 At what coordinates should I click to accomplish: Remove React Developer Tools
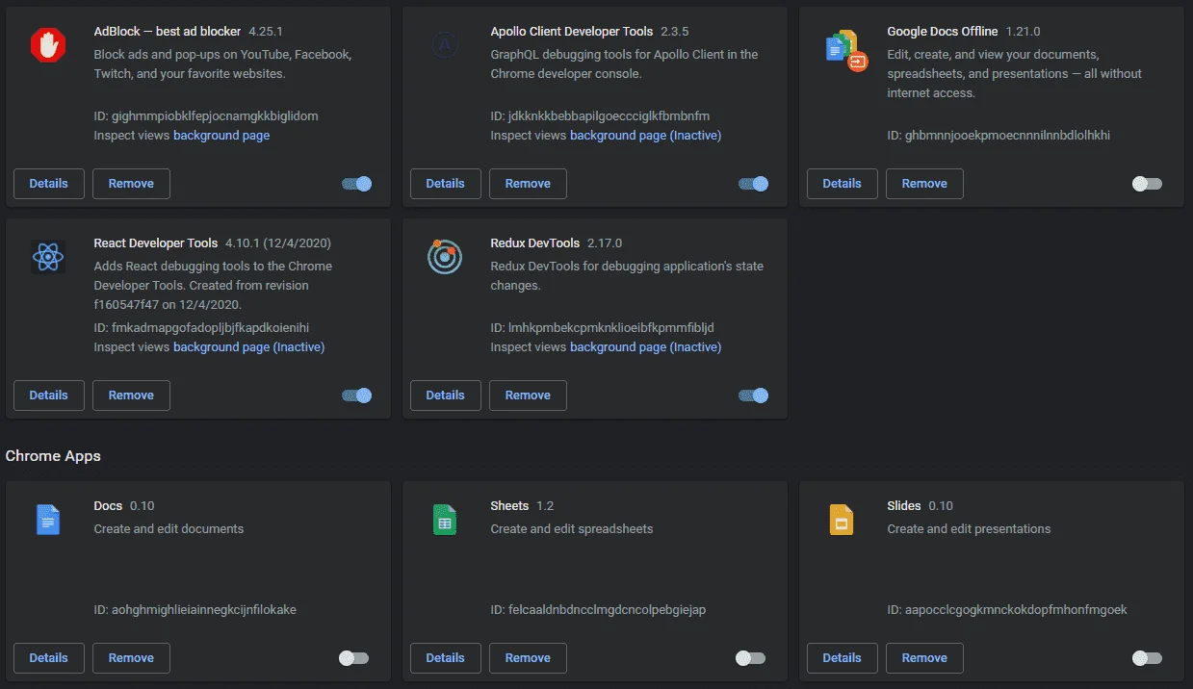click(131, 396)
